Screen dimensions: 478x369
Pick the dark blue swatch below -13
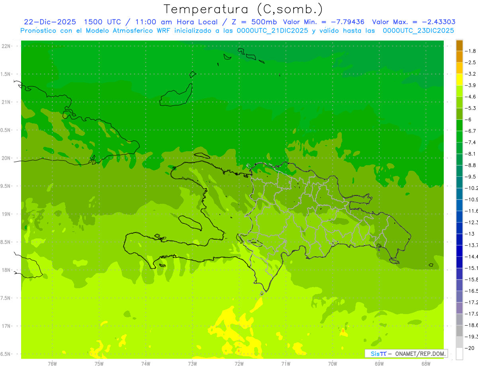tap(459, 239)
